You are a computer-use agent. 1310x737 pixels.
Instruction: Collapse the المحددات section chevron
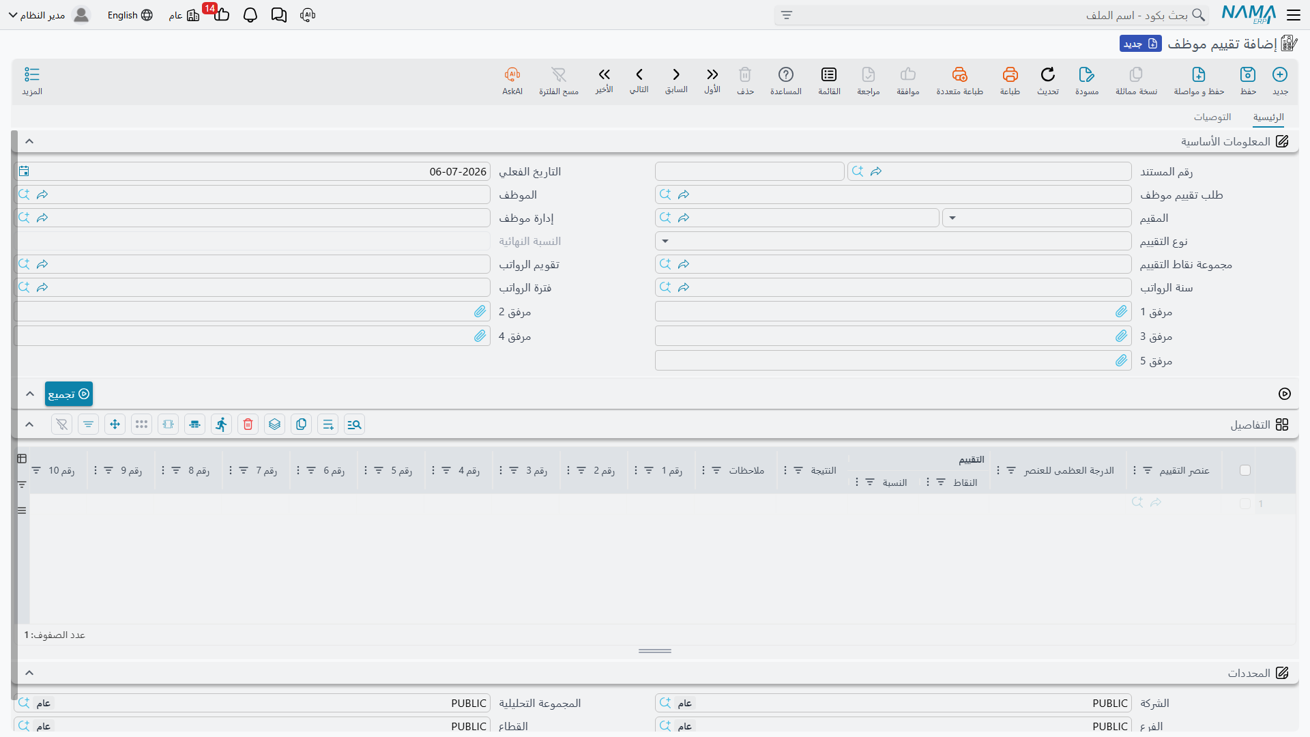coord(29,673)
